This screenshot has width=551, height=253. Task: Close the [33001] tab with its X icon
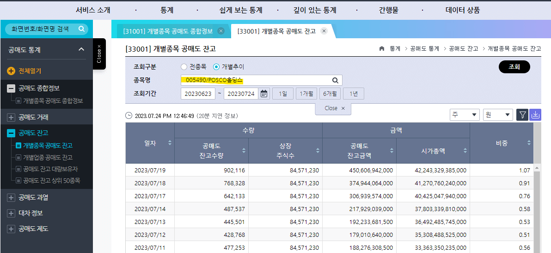[x=324, y=31]
